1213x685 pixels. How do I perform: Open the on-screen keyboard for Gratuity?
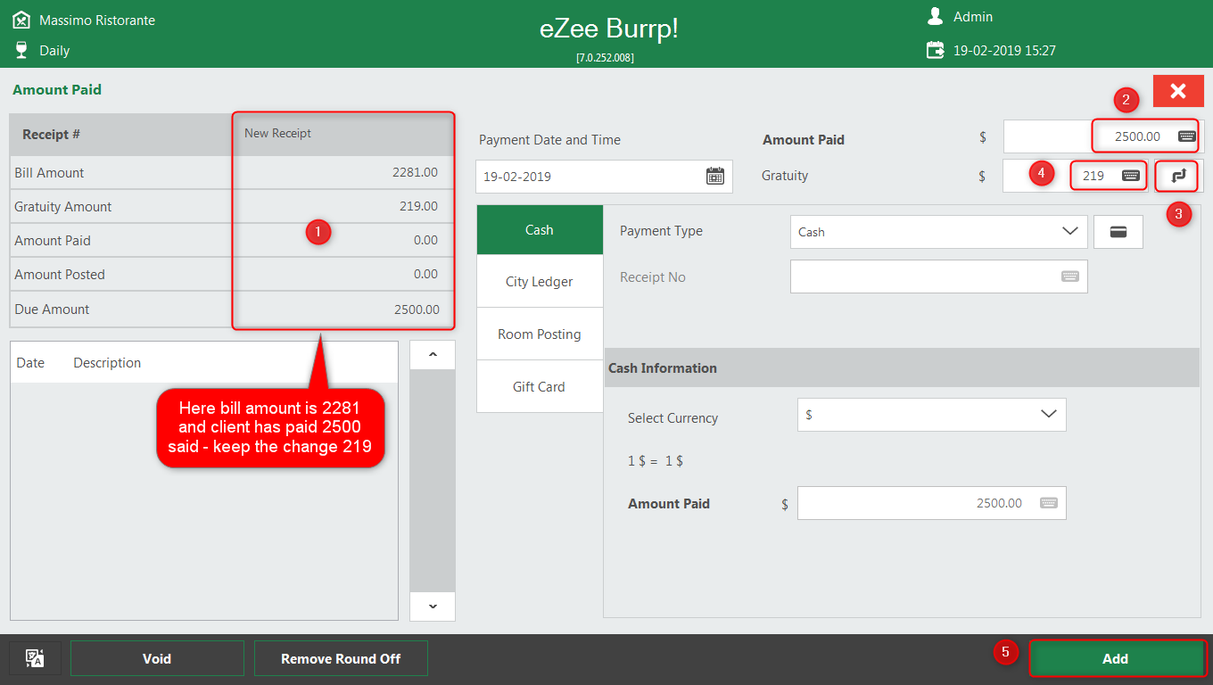click(1131, 176)
